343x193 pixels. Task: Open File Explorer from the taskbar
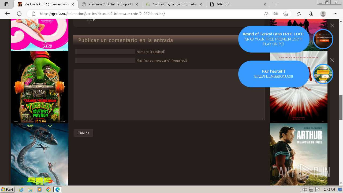[30, 190]
